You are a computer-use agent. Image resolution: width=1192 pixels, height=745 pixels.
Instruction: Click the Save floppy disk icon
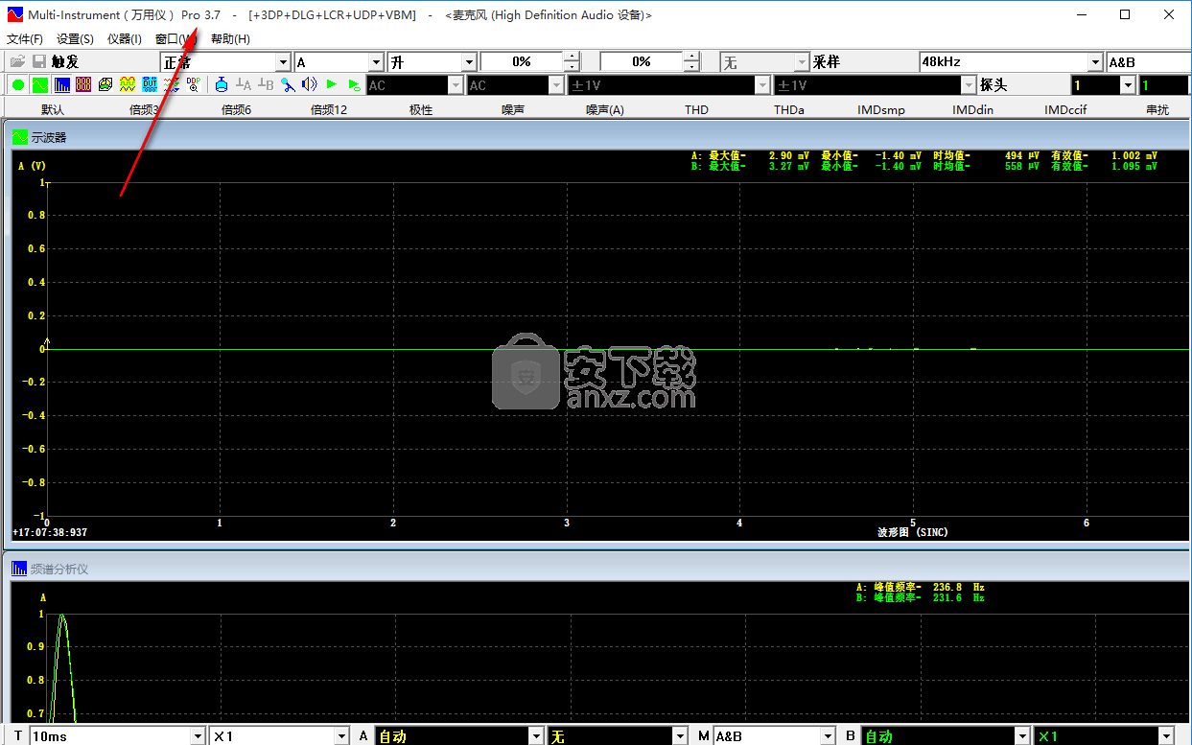[39, 61]
